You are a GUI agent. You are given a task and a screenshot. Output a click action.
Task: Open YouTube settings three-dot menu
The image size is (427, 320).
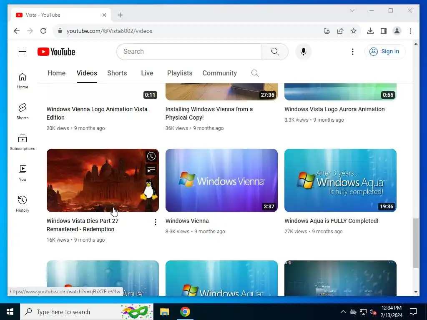[353, 51]
